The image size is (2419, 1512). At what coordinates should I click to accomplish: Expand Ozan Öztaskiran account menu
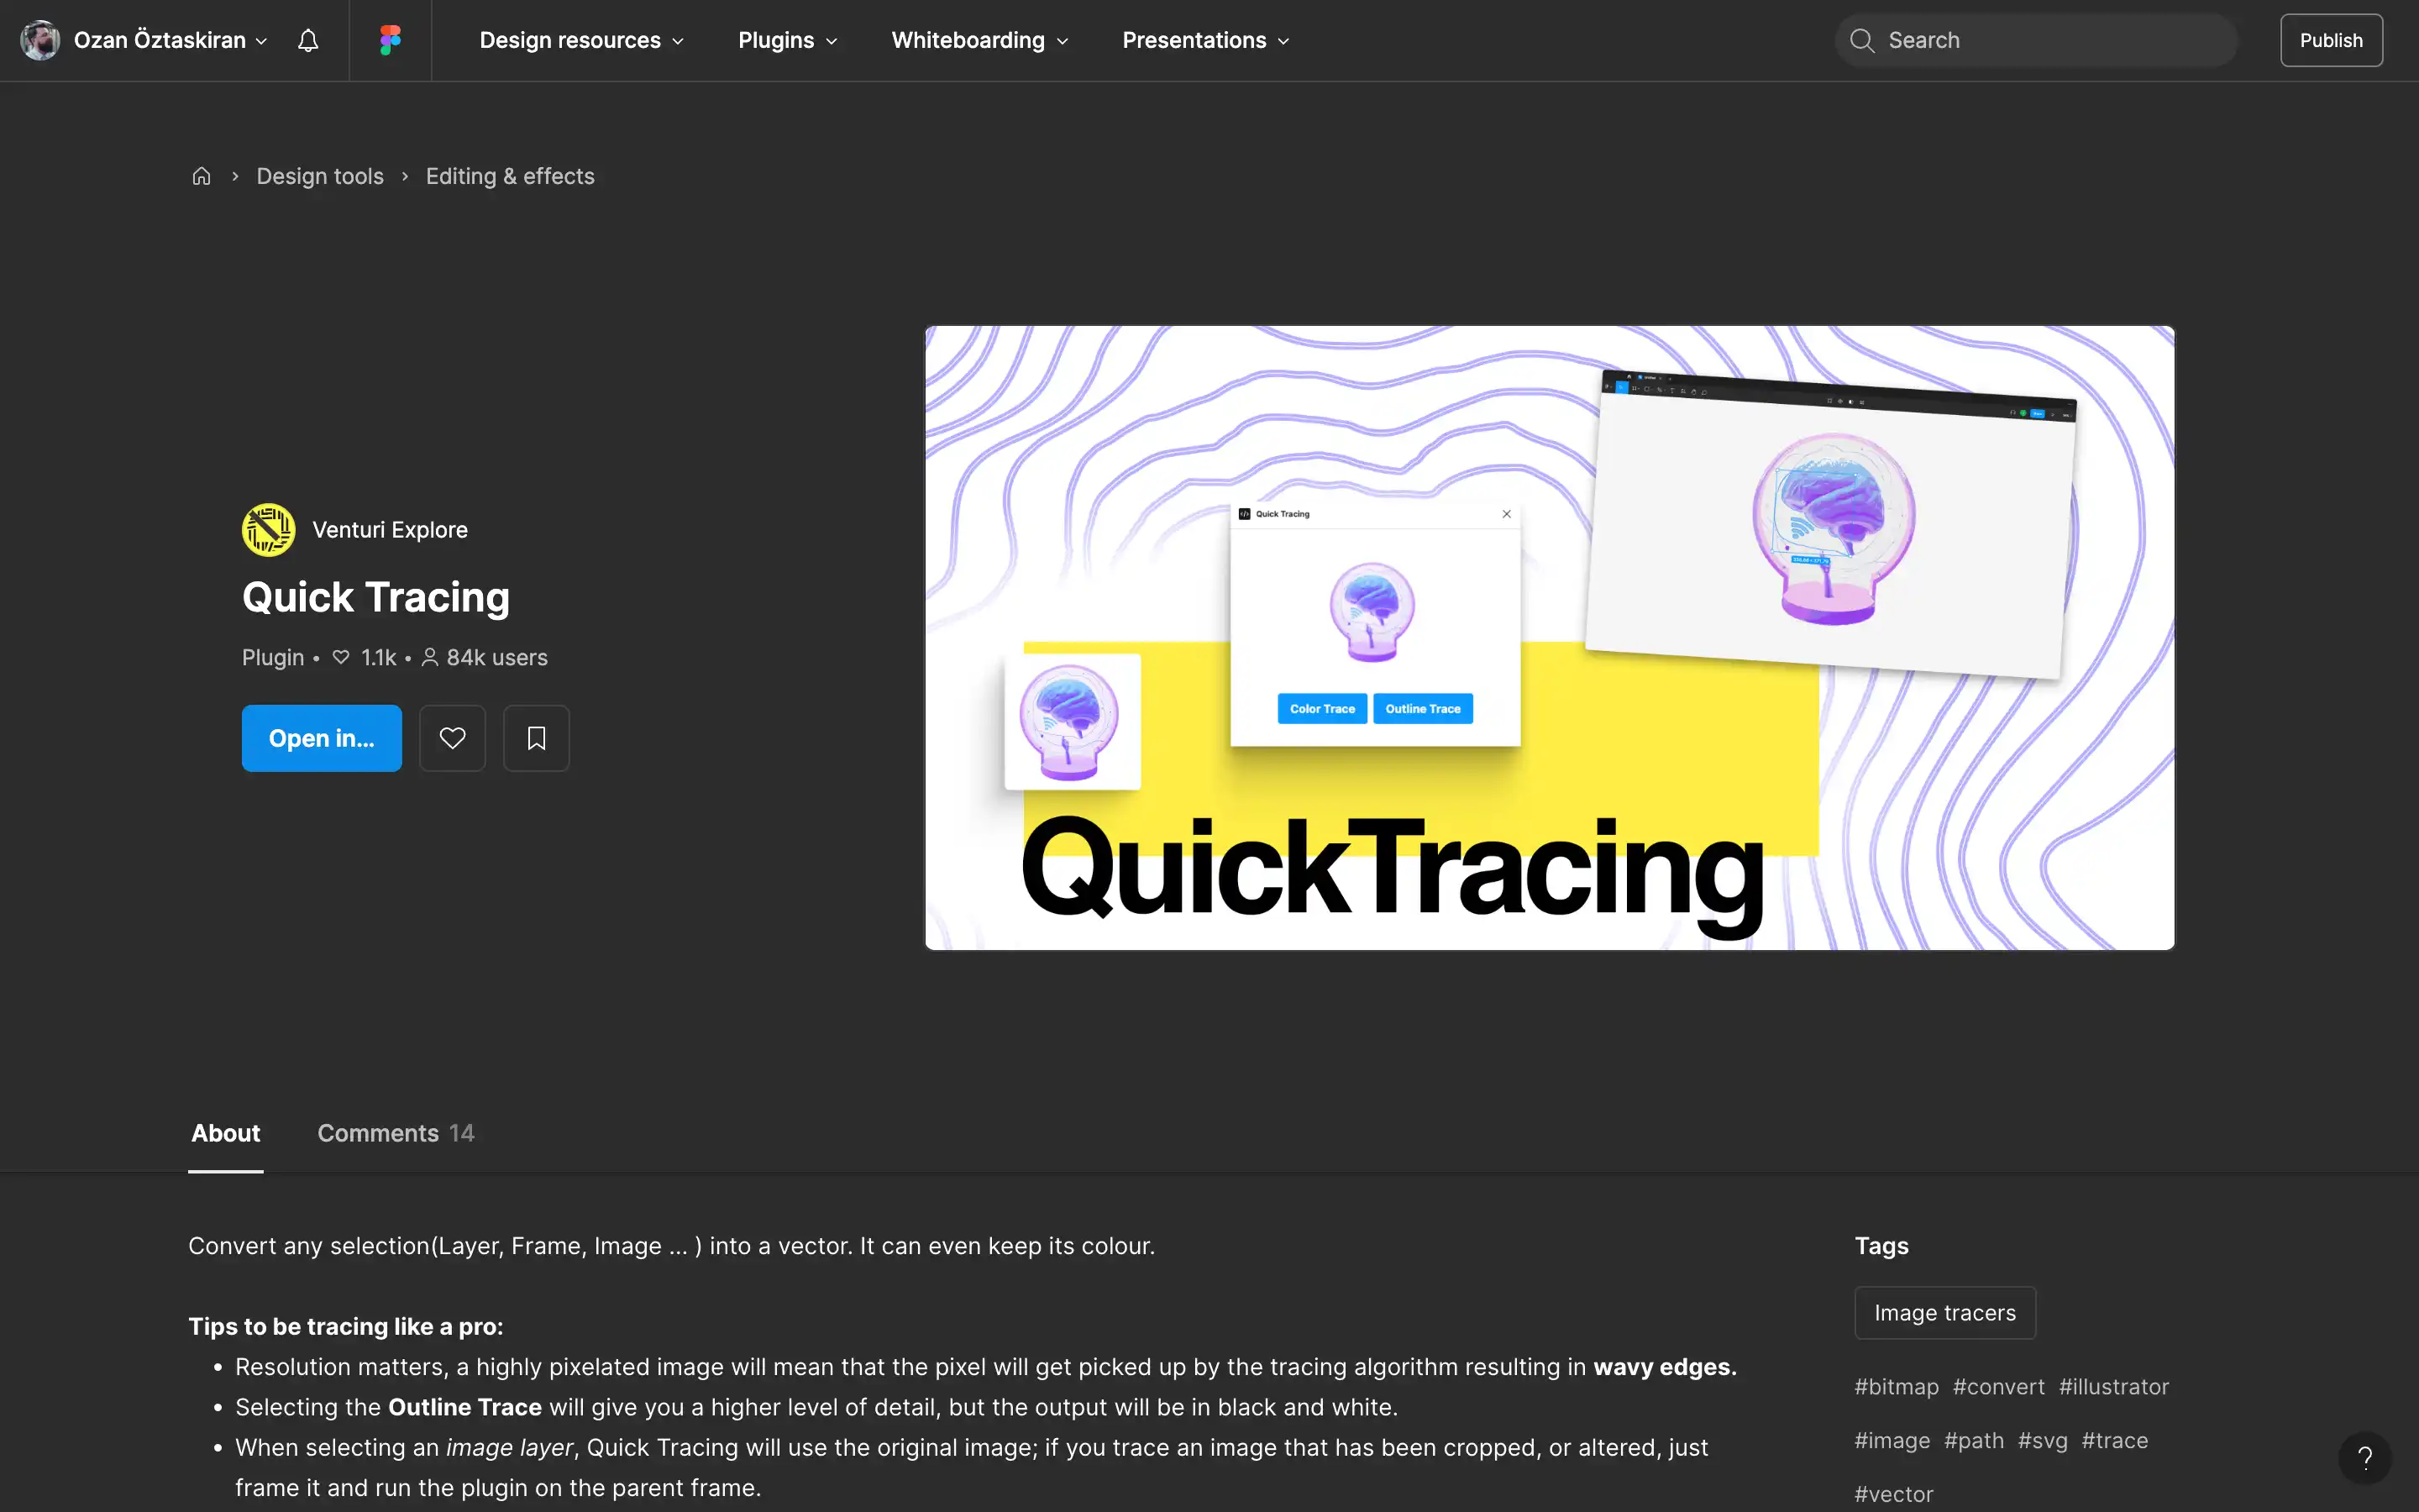click(x=170, y=40)
